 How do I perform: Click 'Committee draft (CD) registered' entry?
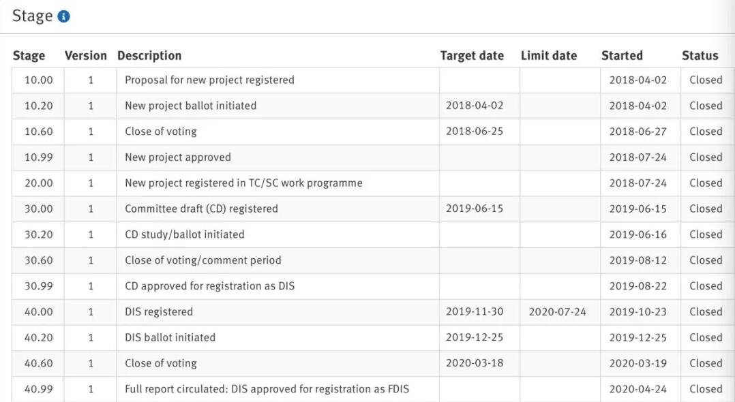[201, 209]
